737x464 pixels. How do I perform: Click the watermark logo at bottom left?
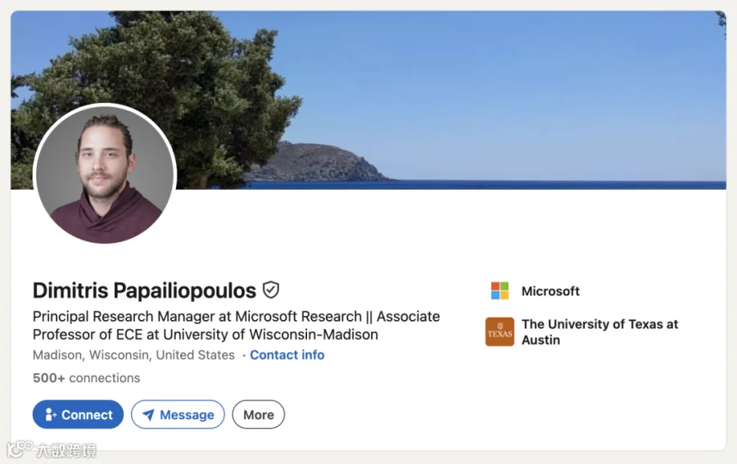pos(52,449)
